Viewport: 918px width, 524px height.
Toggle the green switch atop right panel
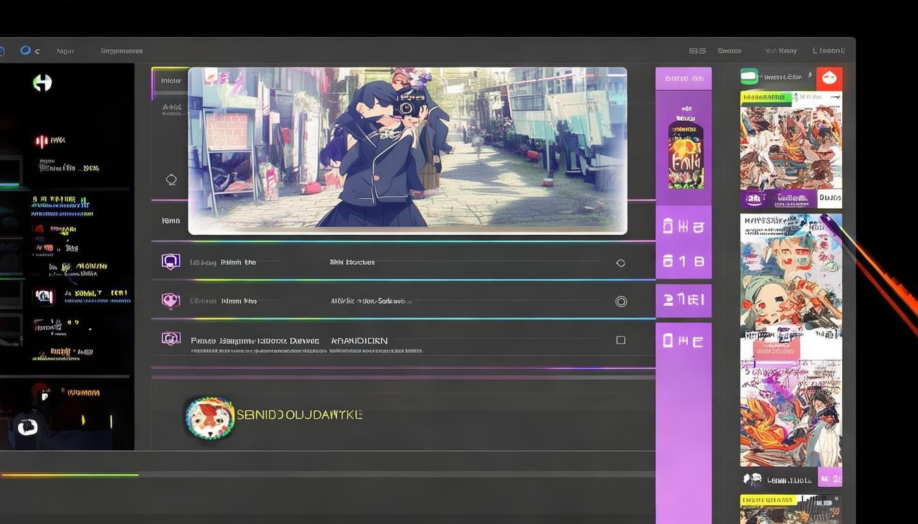point(750,77)
